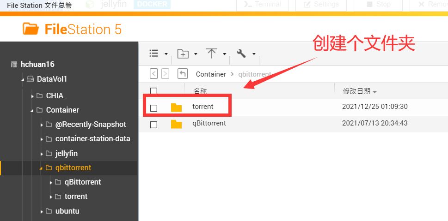Click qbittorrent in the breadcrumb path
The height and width of the screenshot is (221, 448).
(x=255, y=74)
